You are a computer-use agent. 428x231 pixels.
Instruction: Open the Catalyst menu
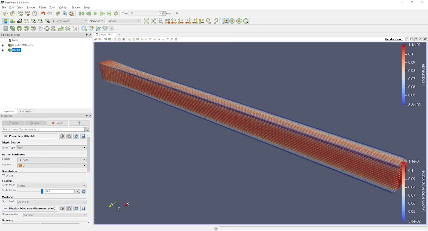(64, 7)
